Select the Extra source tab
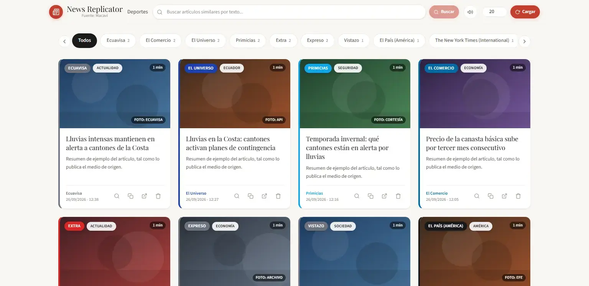 tap(283, 41)
